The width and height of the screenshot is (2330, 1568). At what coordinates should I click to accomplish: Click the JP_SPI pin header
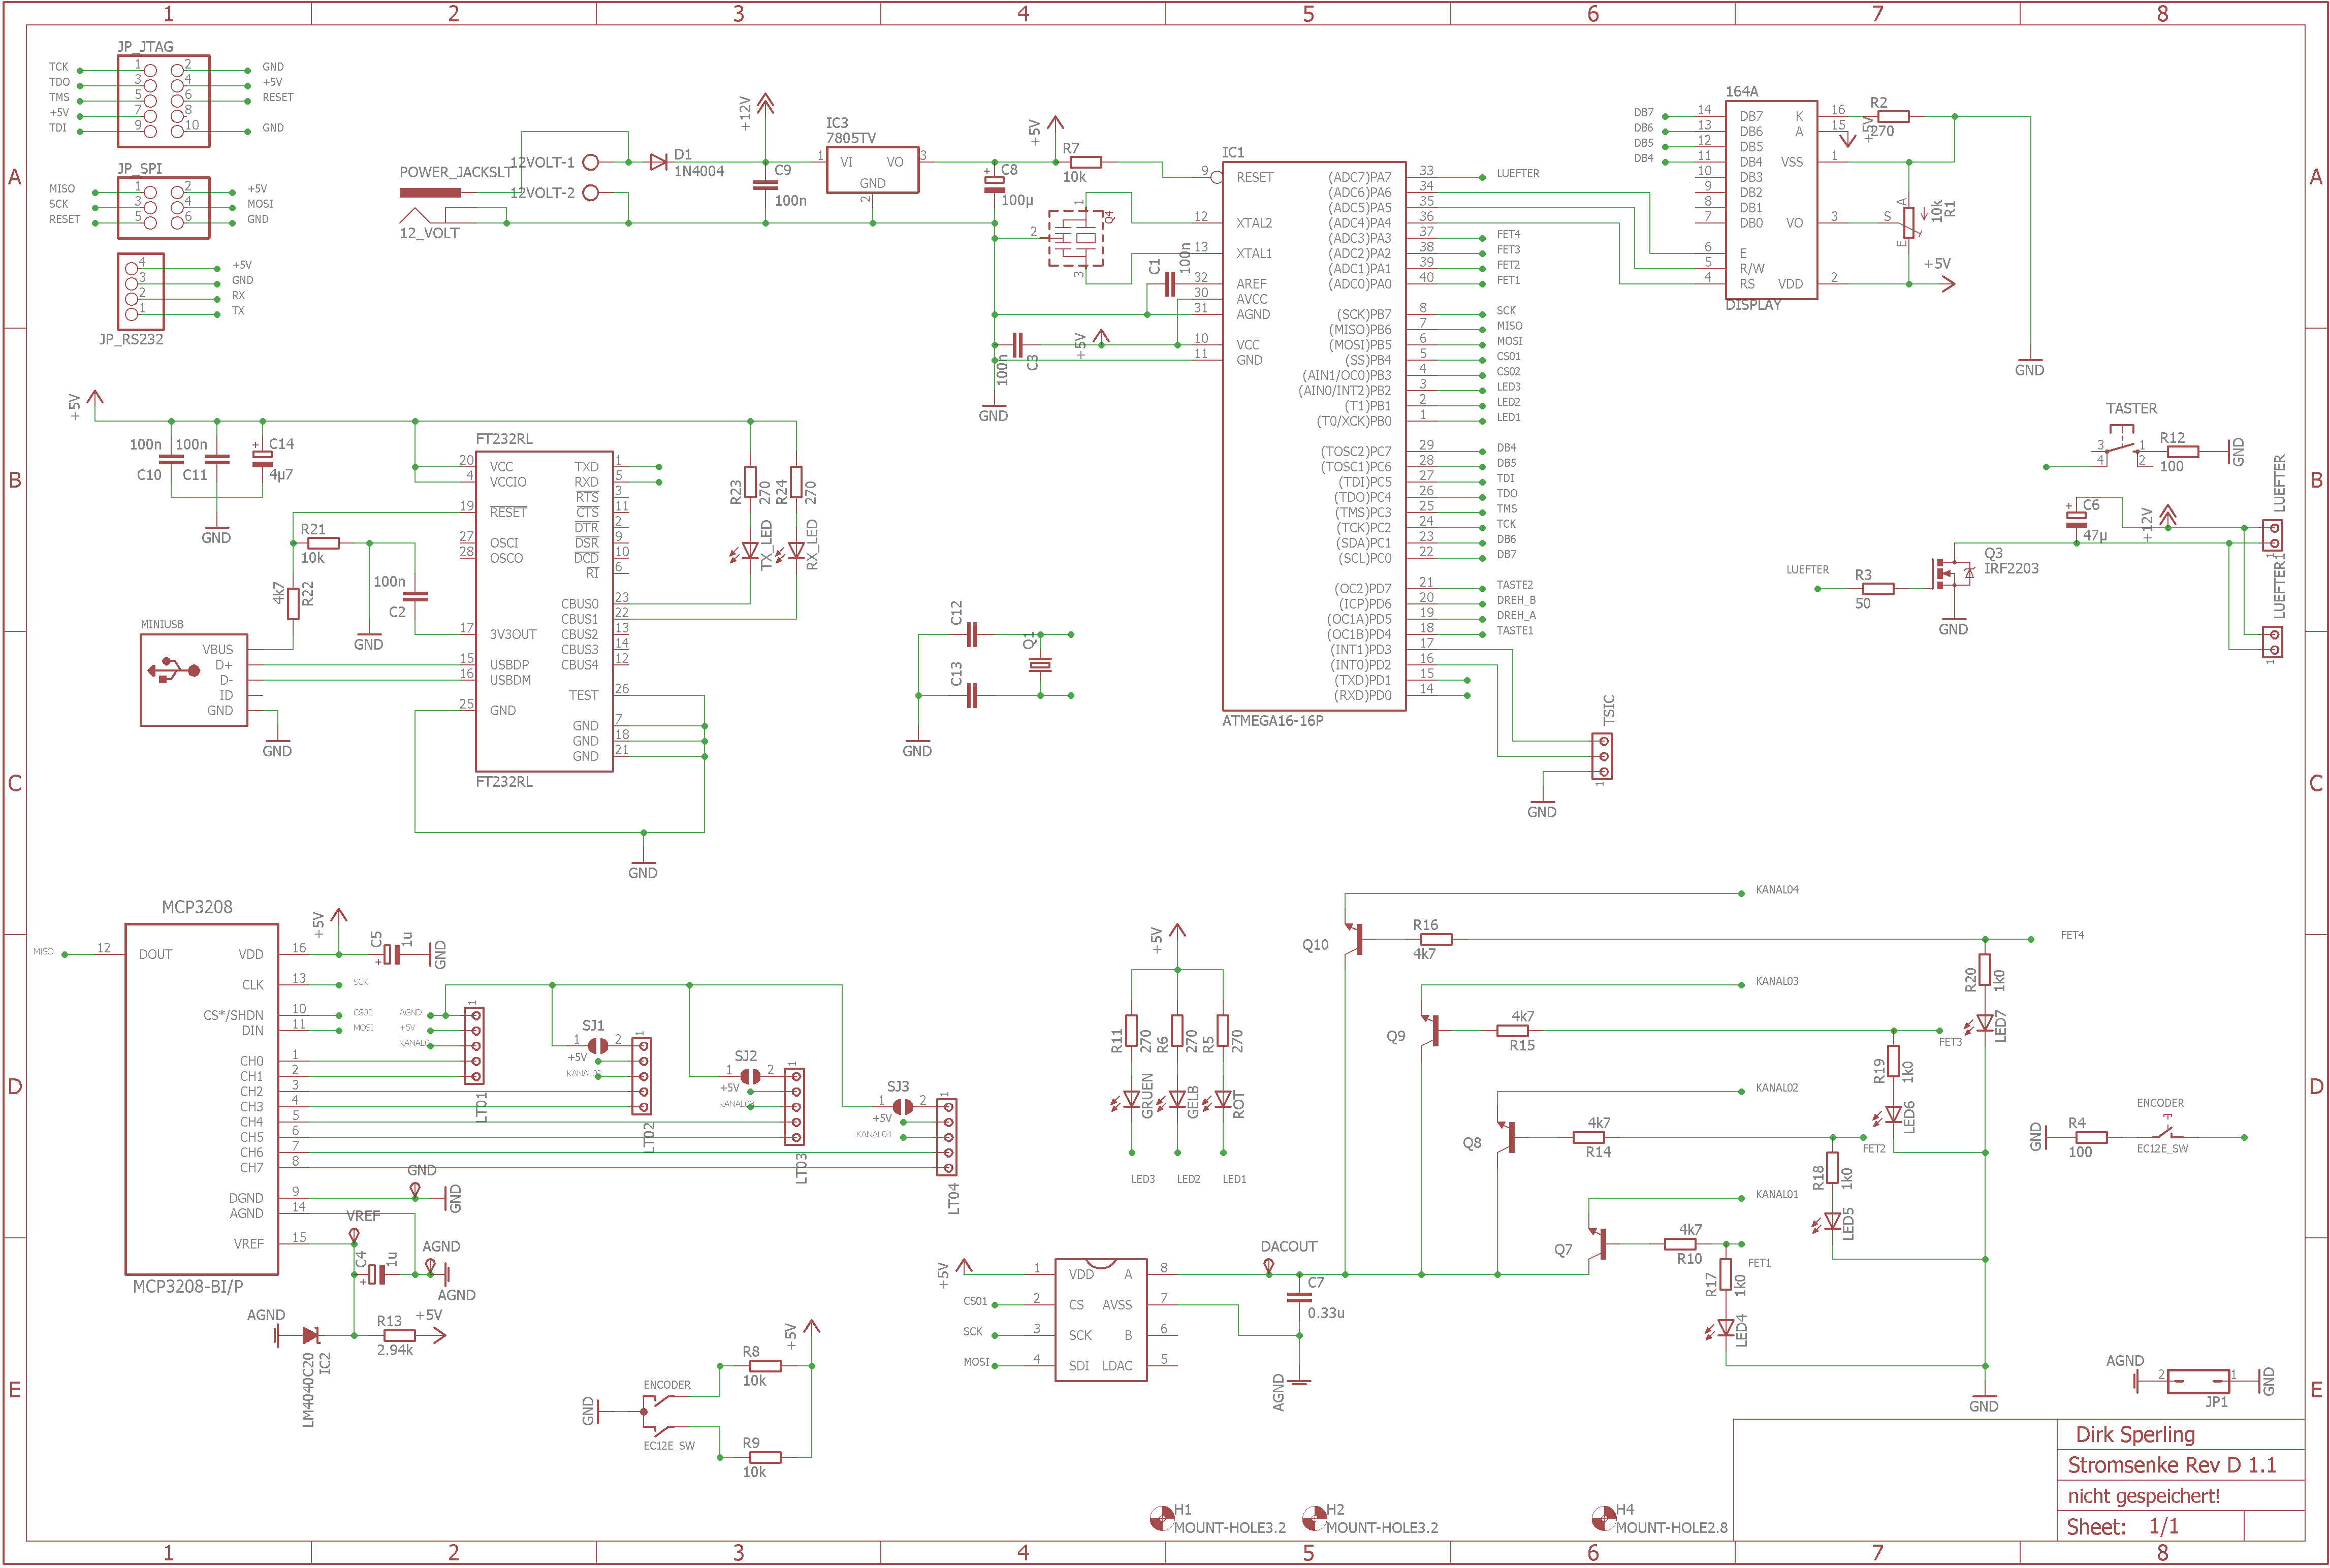[164, 207]
